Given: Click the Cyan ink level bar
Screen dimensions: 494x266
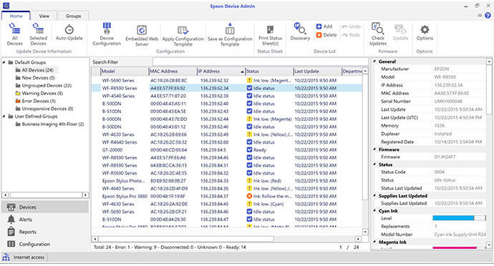Looking at the screenshot, I should click(459, 218).
